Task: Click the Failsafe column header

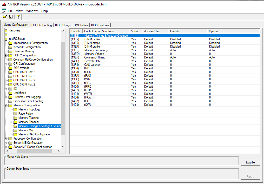Action: (188, 31)
